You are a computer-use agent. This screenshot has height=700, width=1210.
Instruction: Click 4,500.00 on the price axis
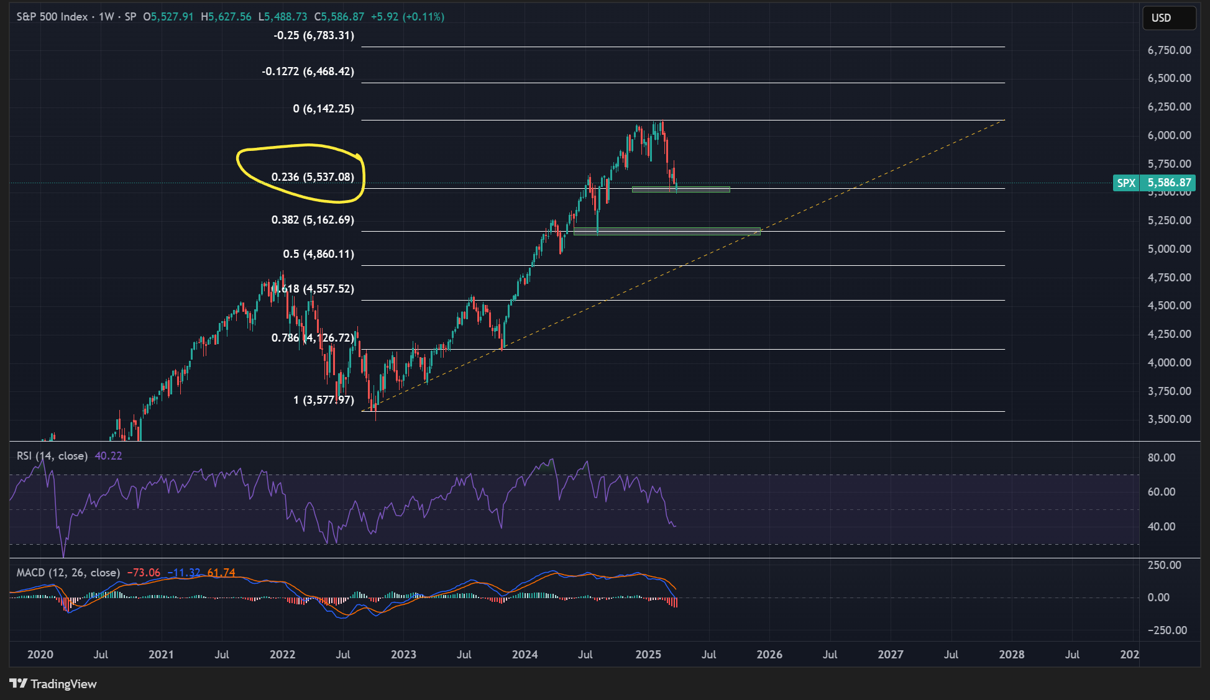[x=1169, y=306]
